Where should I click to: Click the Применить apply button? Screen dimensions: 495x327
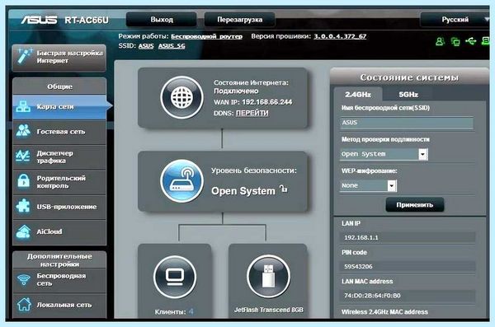point(415,205)
